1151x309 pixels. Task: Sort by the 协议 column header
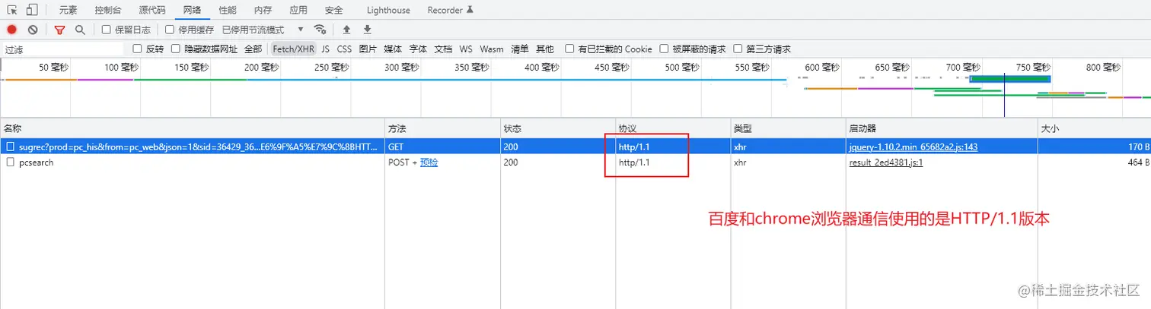point(672,128)
